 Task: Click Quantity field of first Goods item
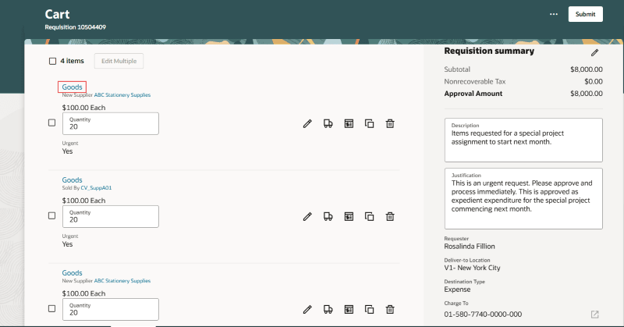[x=111, y=123]
